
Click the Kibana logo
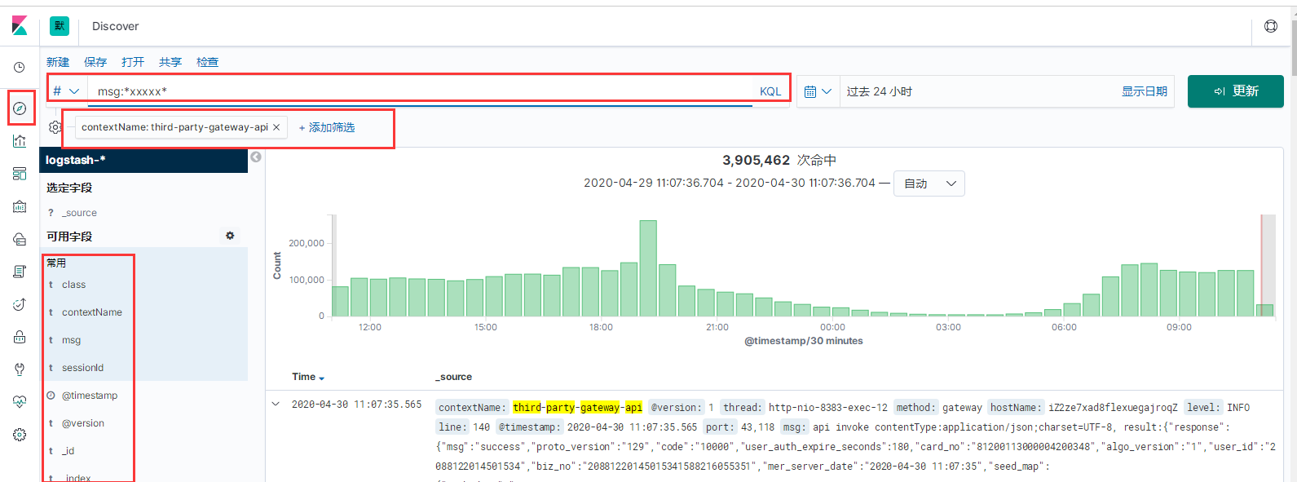20,26
